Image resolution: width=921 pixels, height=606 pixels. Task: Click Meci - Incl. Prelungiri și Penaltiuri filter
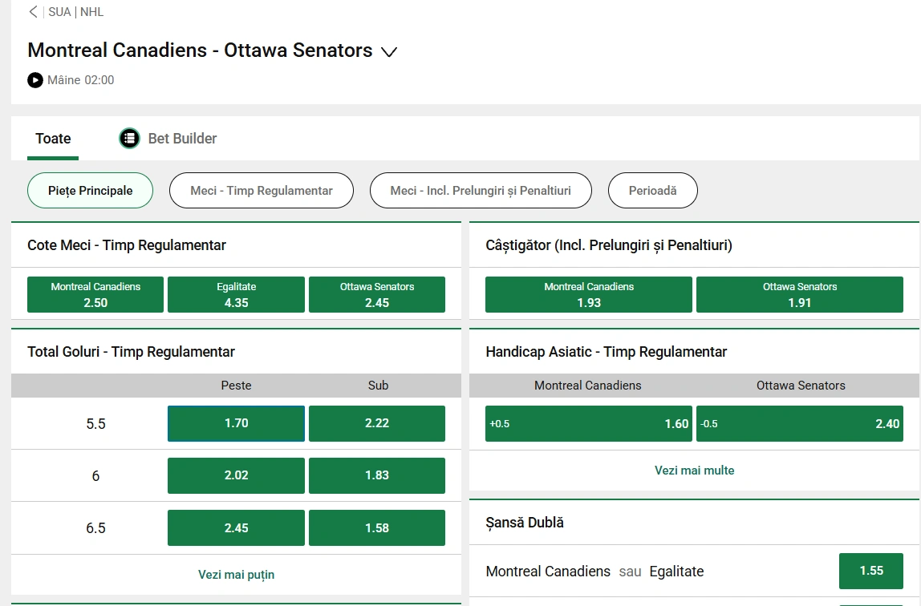pyautogui.click(x=481, y=191)
